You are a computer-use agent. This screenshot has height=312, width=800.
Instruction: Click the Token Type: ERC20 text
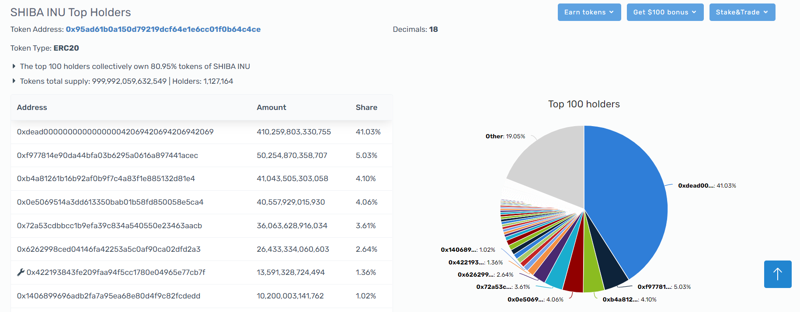pyautogui.click(x=45, y=48)
